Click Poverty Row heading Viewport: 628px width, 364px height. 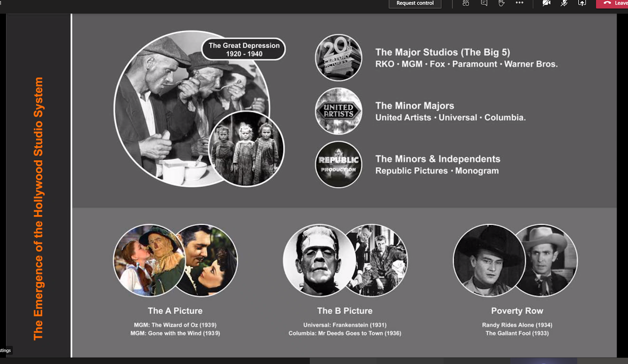click(517, 311)
